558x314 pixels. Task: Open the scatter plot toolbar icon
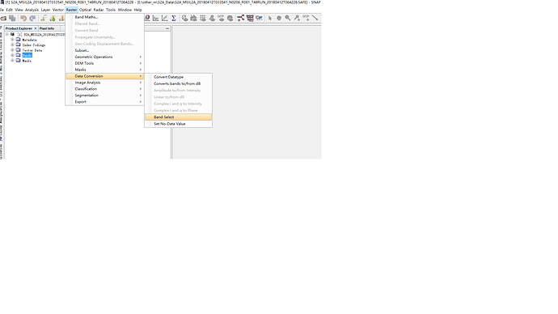(165, 18)
